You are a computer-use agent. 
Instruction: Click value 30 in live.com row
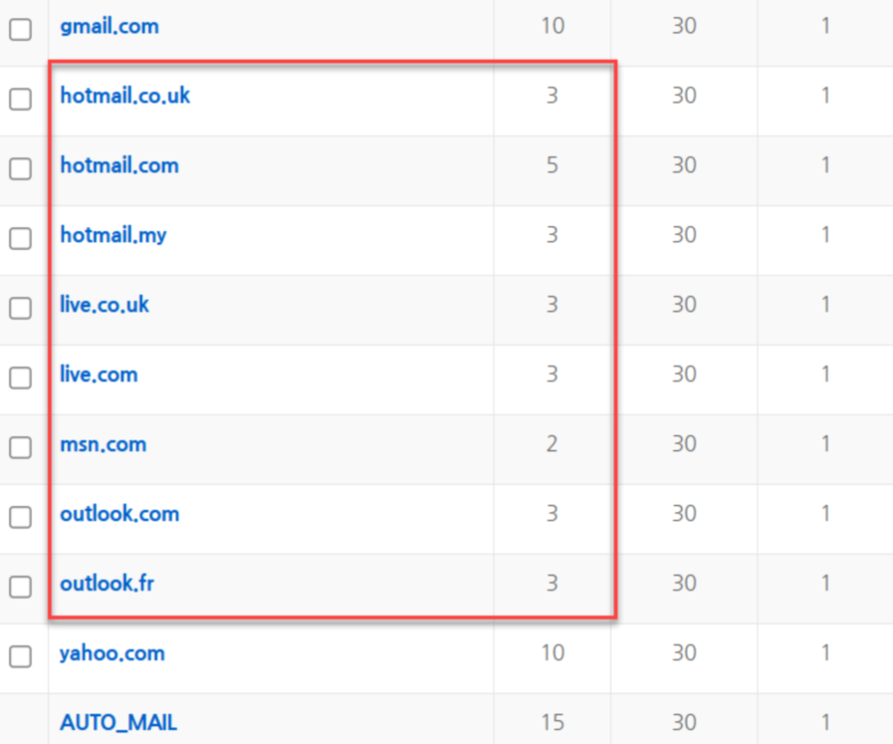[684, 374]
